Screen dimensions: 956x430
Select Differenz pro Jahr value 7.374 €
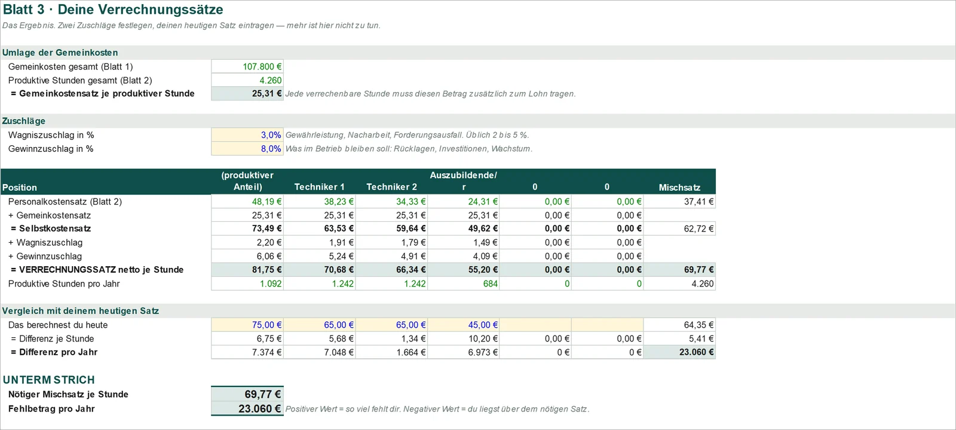[x=247, y=352]
